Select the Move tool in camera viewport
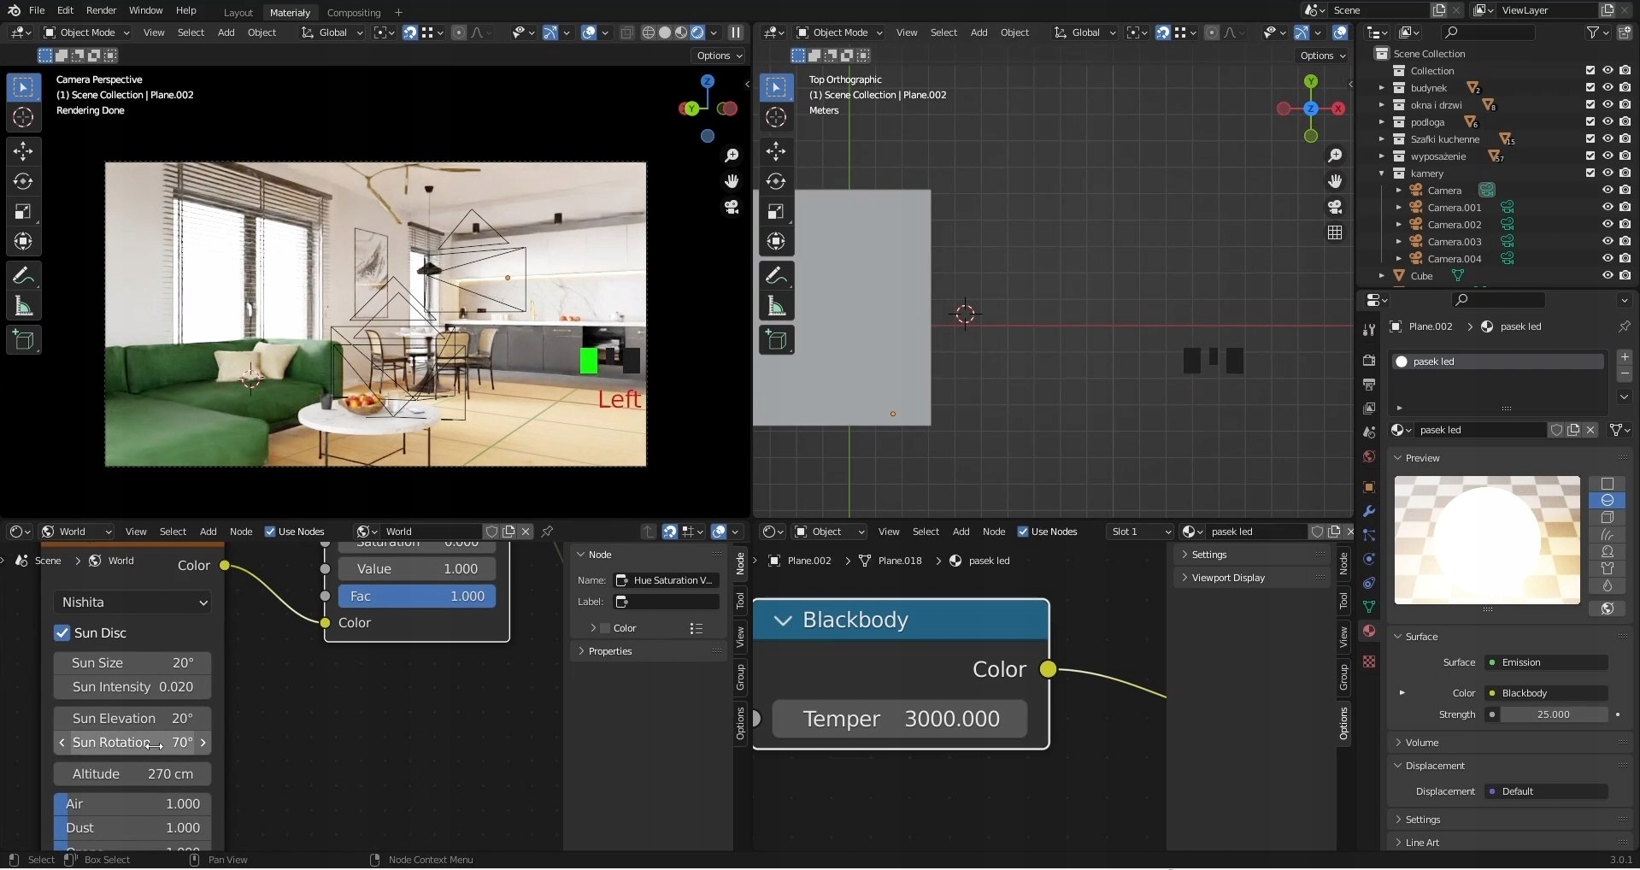Viewport: 1640px width, 870px height. tap(23, 152)
